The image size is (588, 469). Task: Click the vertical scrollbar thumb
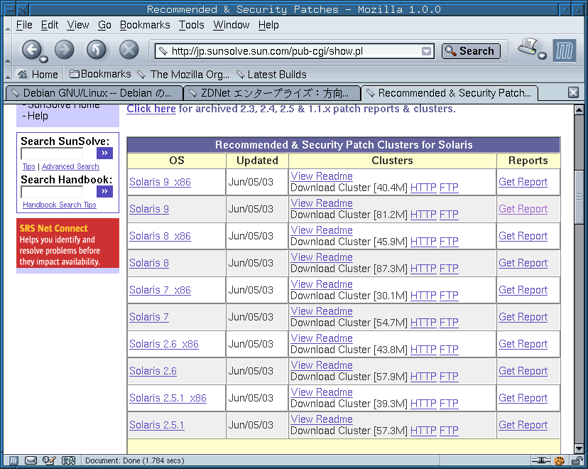click(579, 196)
